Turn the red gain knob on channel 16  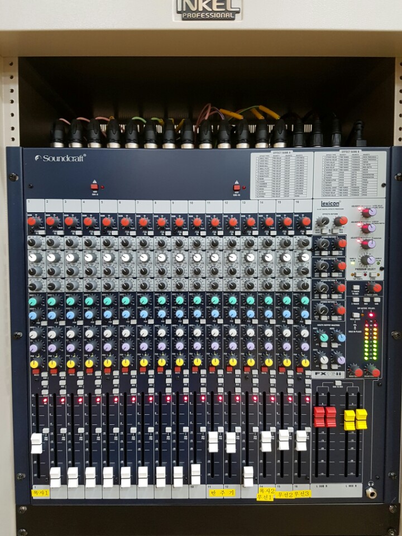point(305,222)
